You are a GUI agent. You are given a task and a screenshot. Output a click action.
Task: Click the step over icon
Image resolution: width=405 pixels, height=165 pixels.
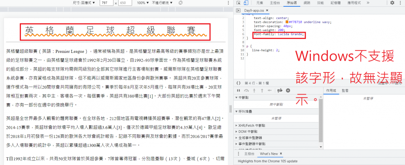(x=246, y=91)
